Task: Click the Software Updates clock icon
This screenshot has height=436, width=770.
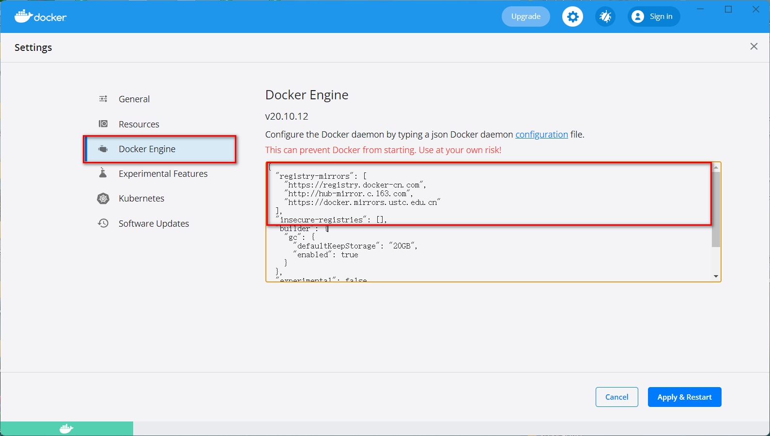Action: [103, 223]
